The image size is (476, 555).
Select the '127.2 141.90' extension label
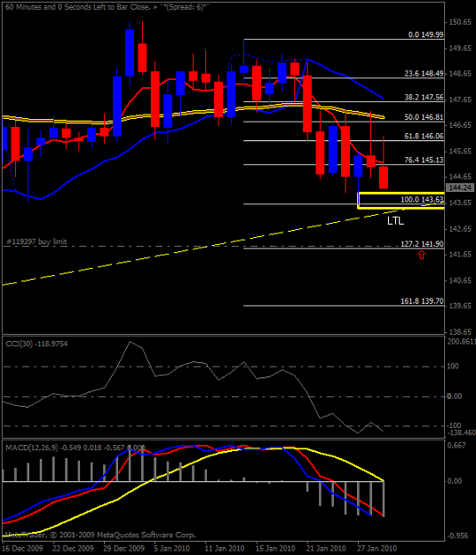pyautogui.click(x=422, y=244)
